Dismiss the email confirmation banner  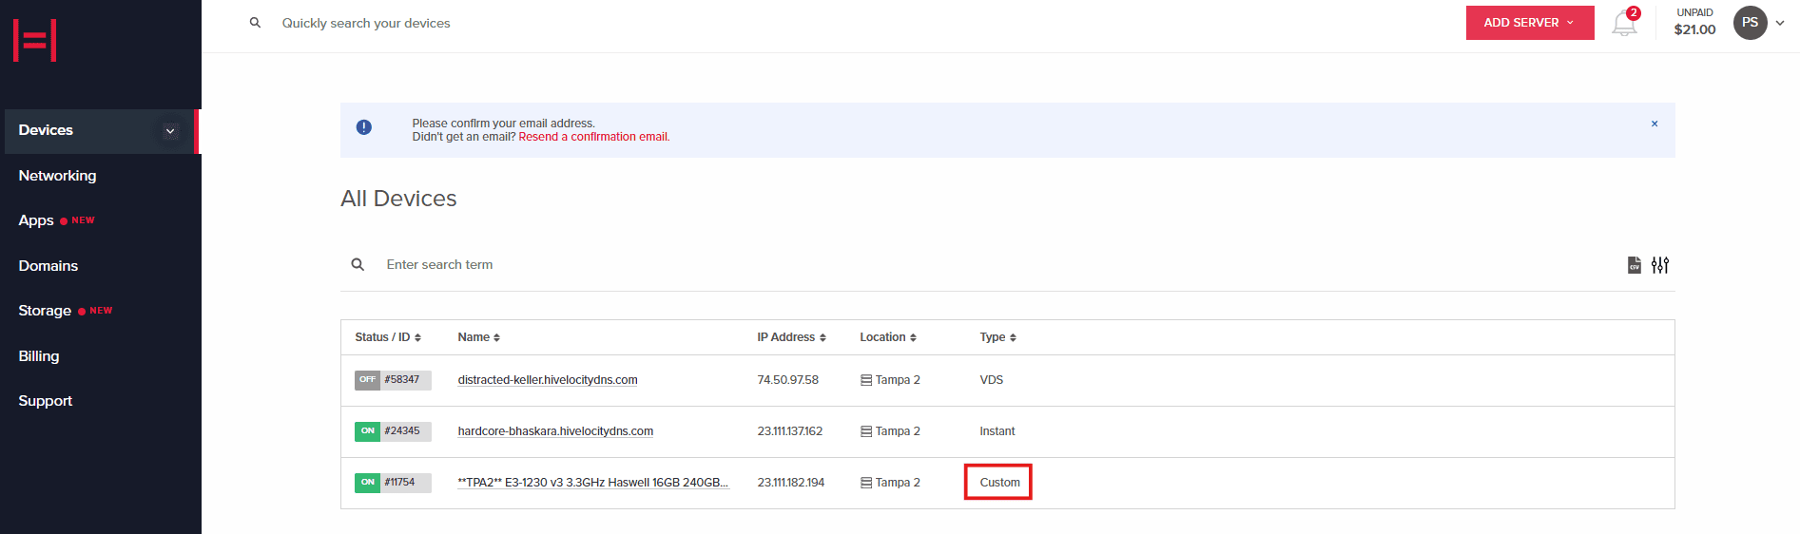[x=1655, y=124]
